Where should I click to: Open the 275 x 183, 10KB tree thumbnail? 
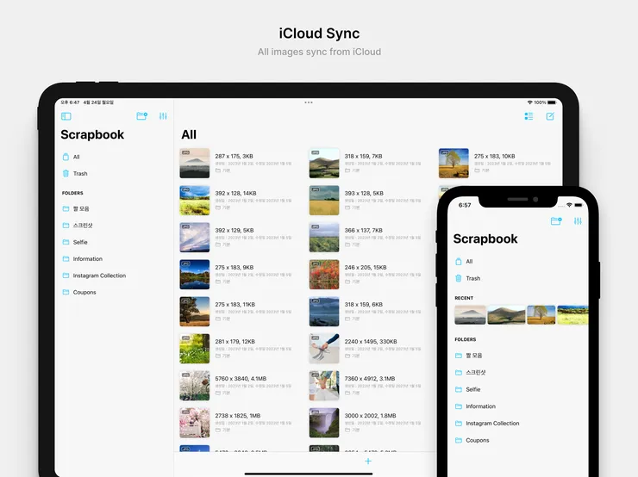point(453,164)
